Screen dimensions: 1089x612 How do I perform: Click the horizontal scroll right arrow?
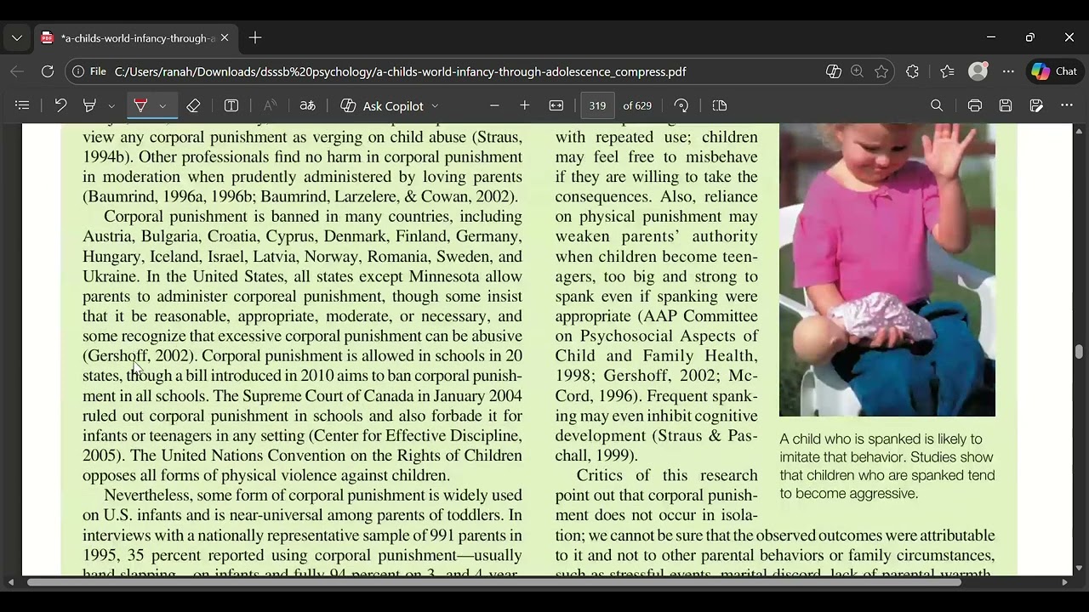tap(1064, 582)
